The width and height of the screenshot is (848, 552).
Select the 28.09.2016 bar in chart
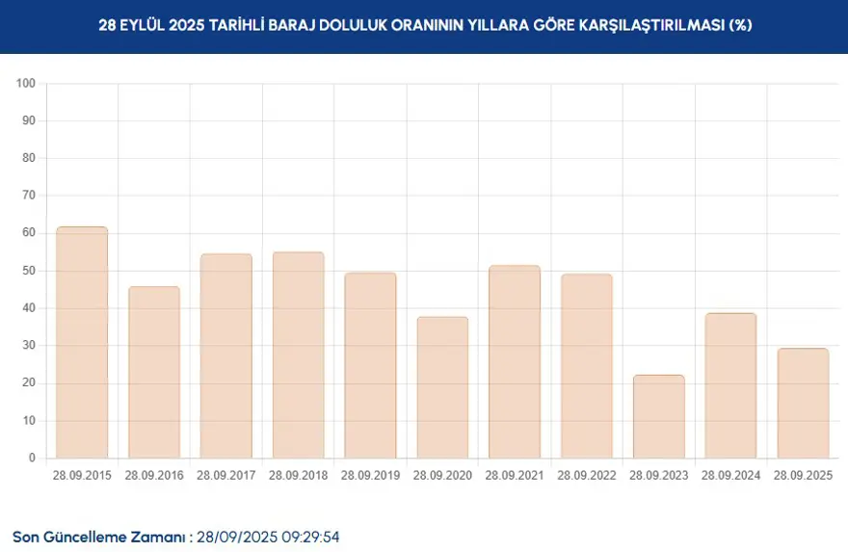154,372
